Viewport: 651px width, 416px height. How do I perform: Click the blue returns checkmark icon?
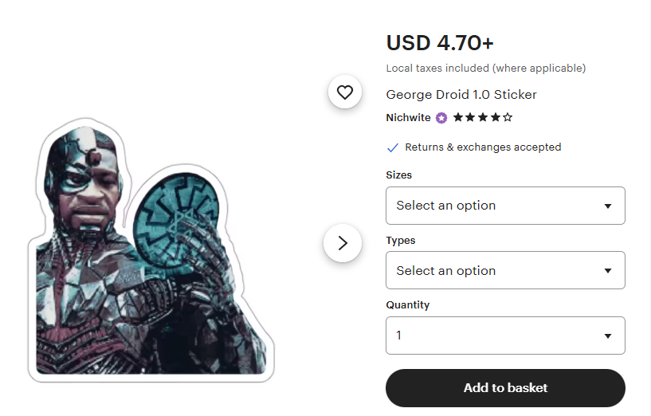392,147
